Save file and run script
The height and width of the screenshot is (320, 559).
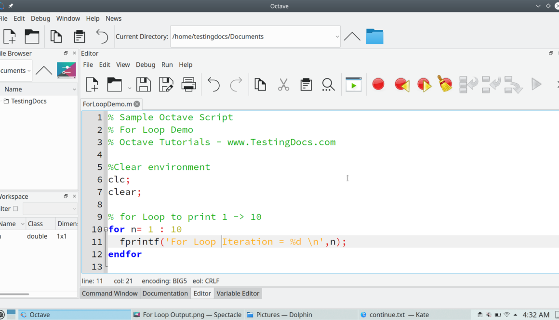tap(354, 85)
